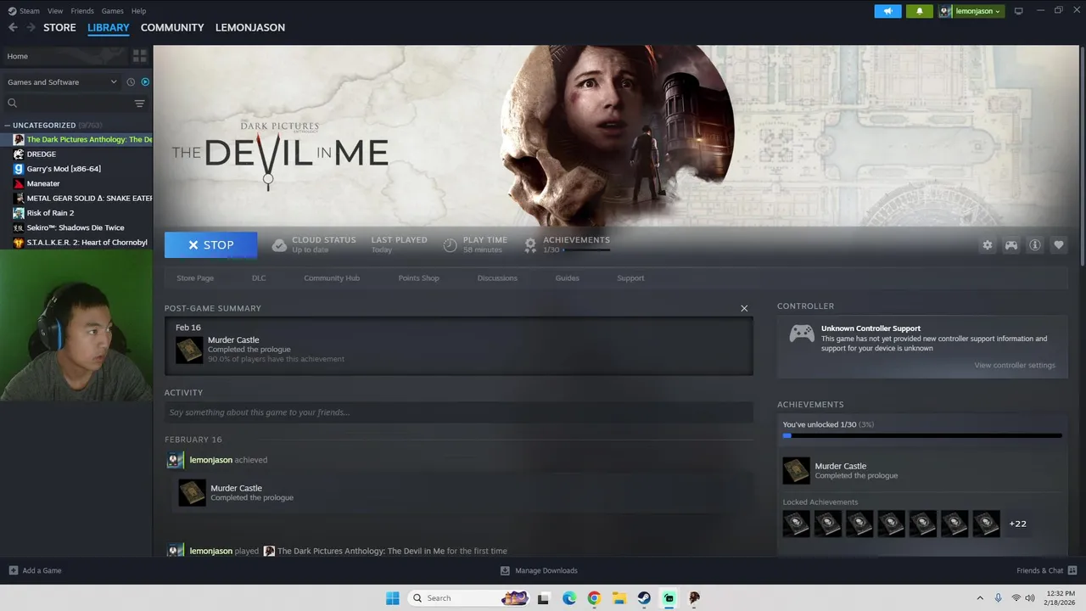Image resolution: width=1086 pixels, height=611 pixels.
Task: Click the play time clock icon
Action: tap(450, 245)
